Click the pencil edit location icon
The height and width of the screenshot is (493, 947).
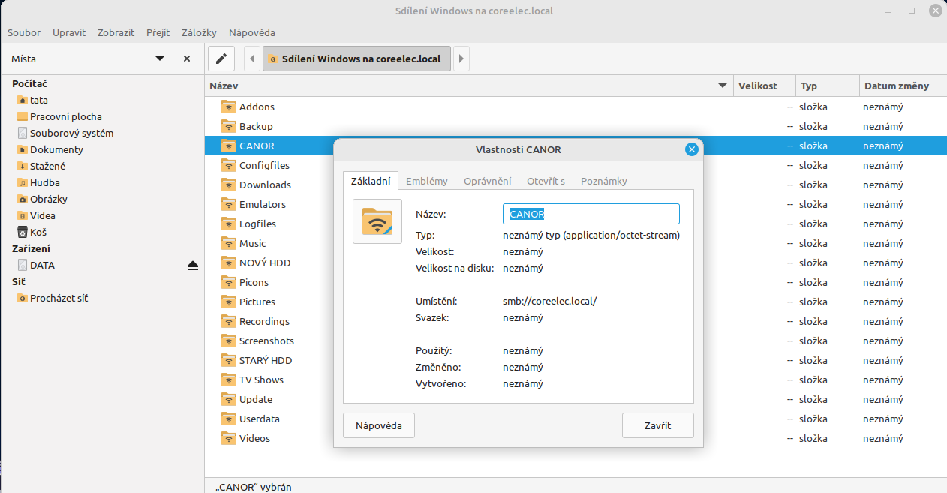(221, 59)
